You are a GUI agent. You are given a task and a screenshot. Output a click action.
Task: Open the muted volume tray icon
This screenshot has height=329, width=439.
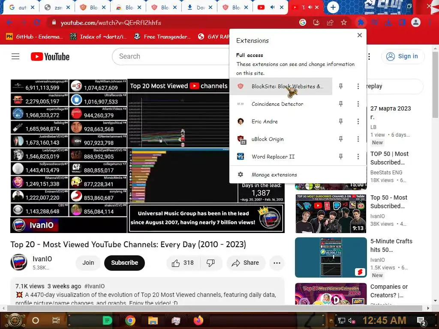coord(352,320)
